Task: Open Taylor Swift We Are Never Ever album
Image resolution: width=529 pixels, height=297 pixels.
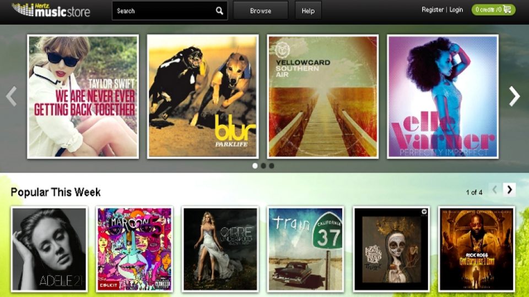Action: pyautogui.click(x=83, y=97)
